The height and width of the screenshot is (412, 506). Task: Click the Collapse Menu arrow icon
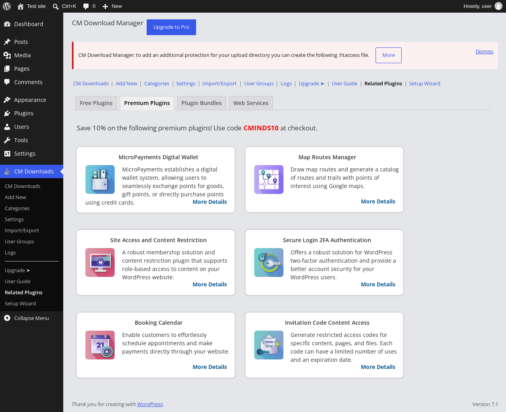[x=7, y=318]
